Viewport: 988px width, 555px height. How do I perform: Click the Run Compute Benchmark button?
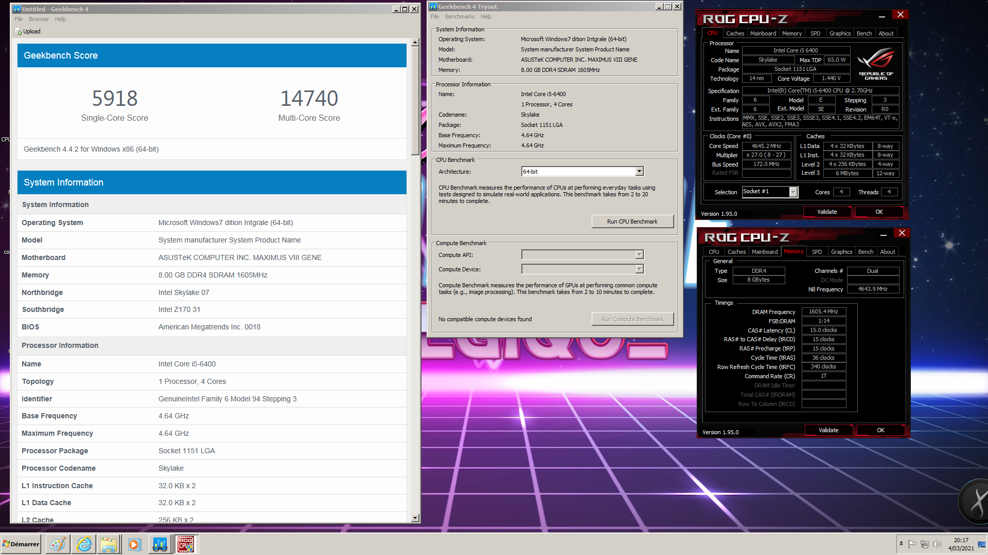coord(632,319)
